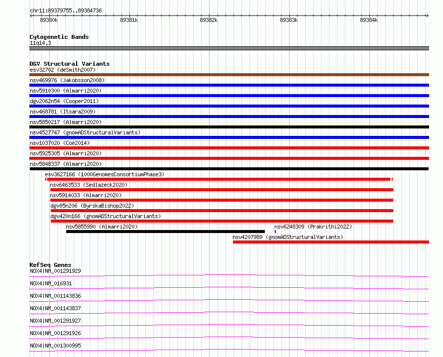
Task: Select the nsv6463533 (Sedlazeck2020) label
Action: pyautogui.click(x=89, y=185)
